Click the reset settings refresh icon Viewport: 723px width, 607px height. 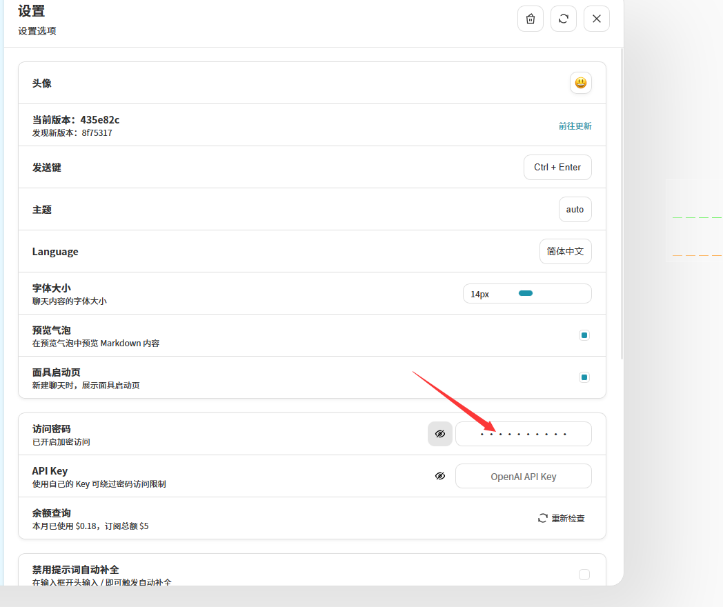[563, 19]
